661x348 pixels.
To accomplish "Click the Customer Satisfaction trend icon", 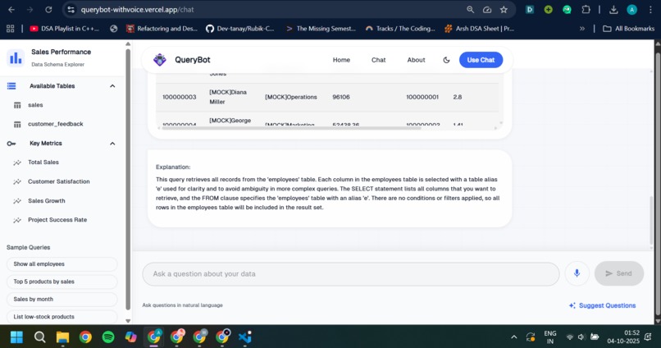I will click(17, 182).
